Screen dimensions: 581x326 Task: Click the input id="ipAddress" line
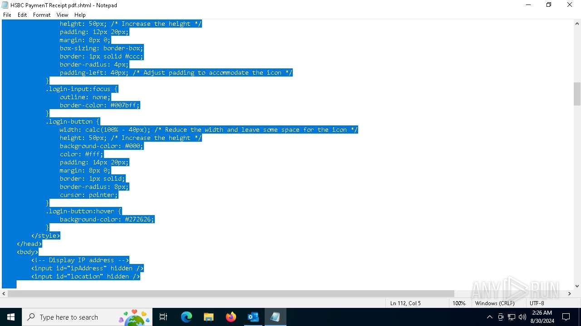point(87,268)
